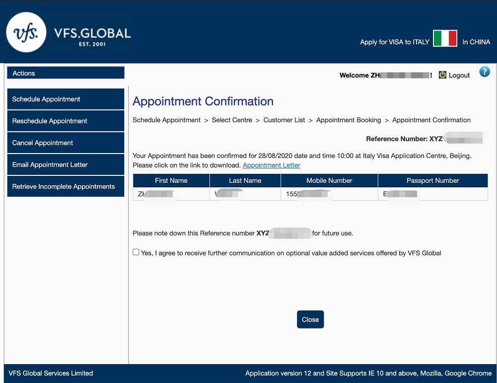
Task: Download the Appointment Letter link
Action: tap(271, 165)
